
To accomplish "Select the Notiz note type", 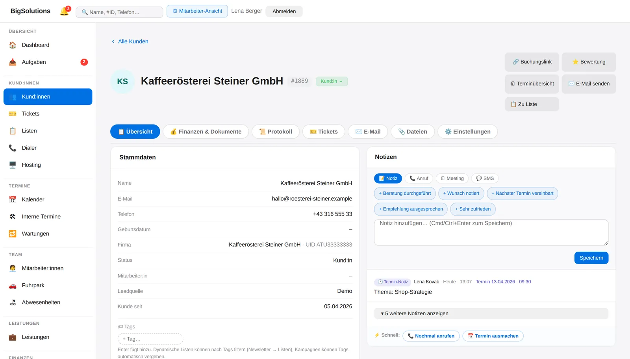I will pos(388,178).
